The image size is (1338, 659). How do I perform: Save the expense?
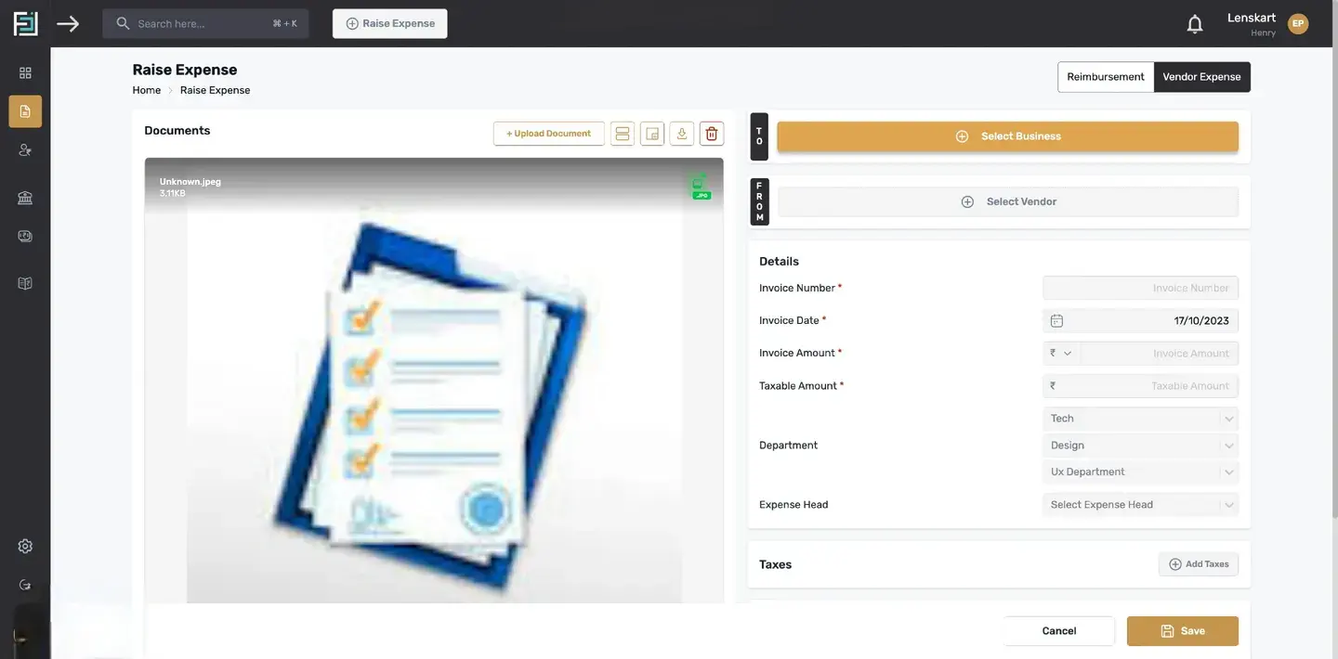pyautogui.click(x=1183, y=631)
